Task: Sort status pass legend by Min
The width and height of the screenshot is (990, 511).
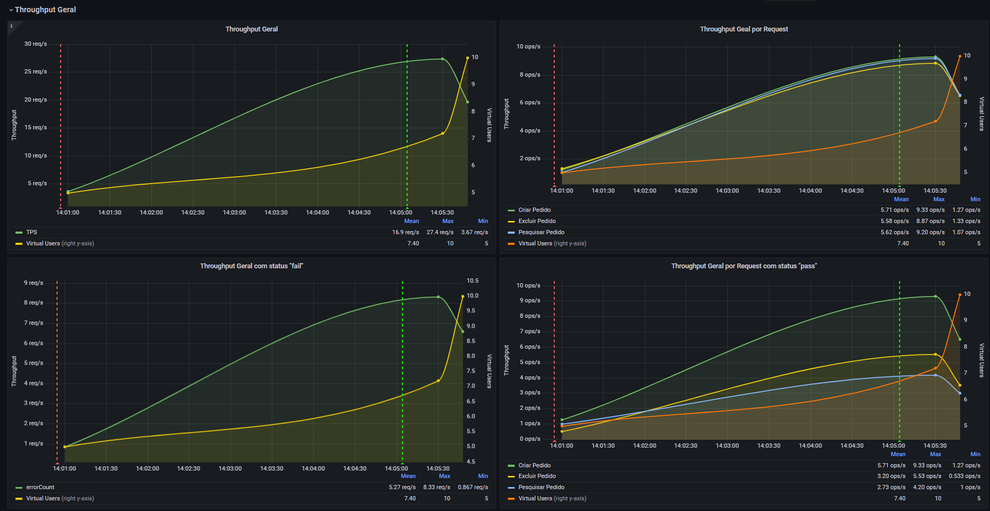Action: click(x=975, y=454)
